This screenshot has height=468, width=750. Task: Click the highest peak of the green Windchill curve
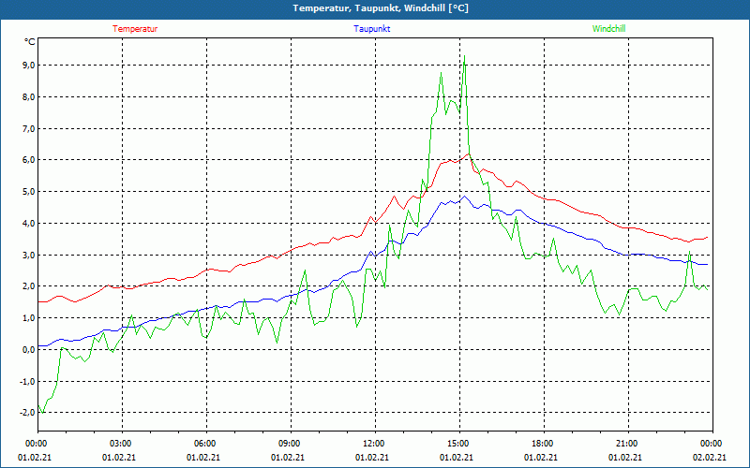point(464,61)
